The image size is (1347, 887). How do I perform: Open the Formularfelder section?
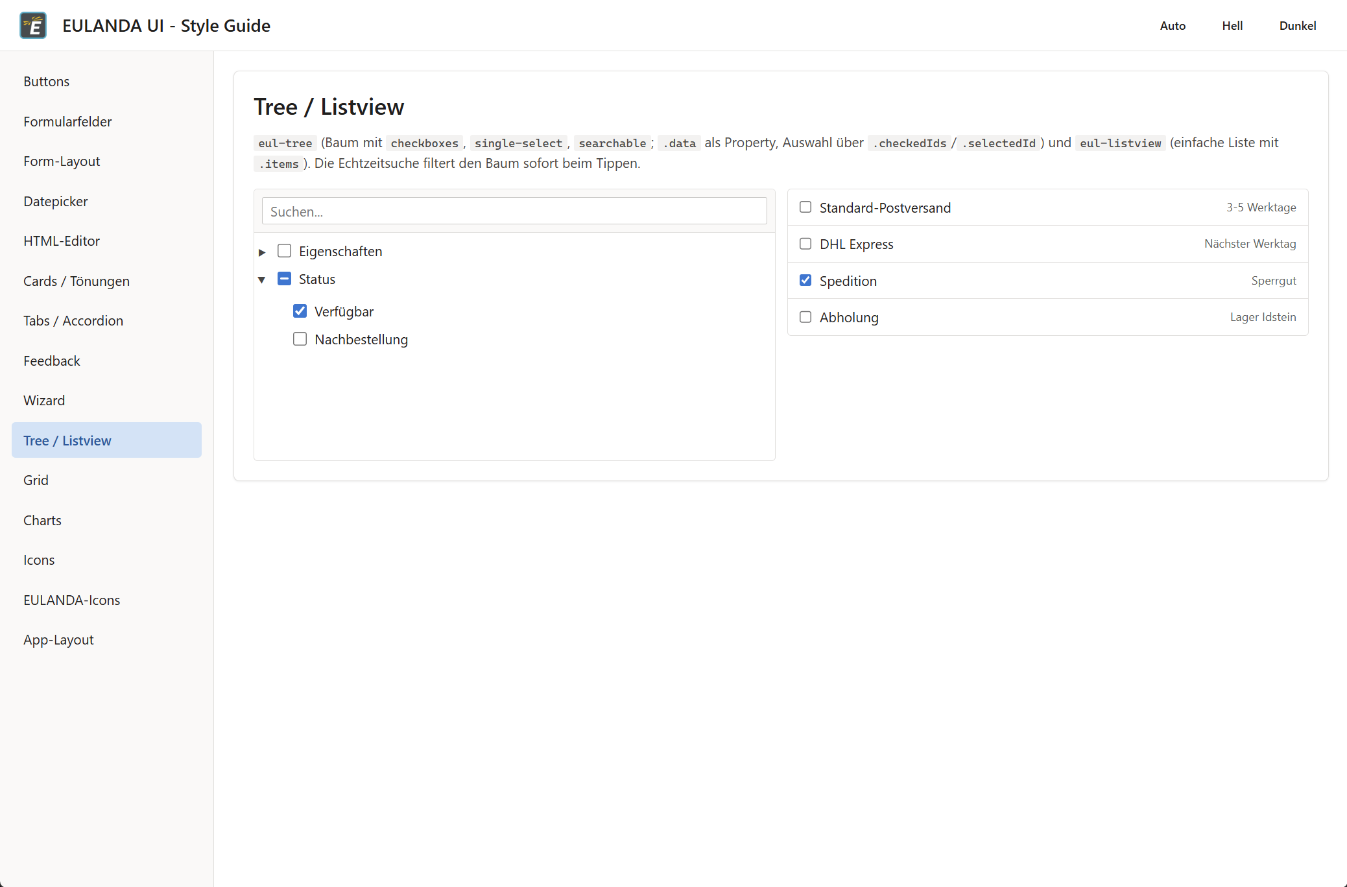pos(106,121)
